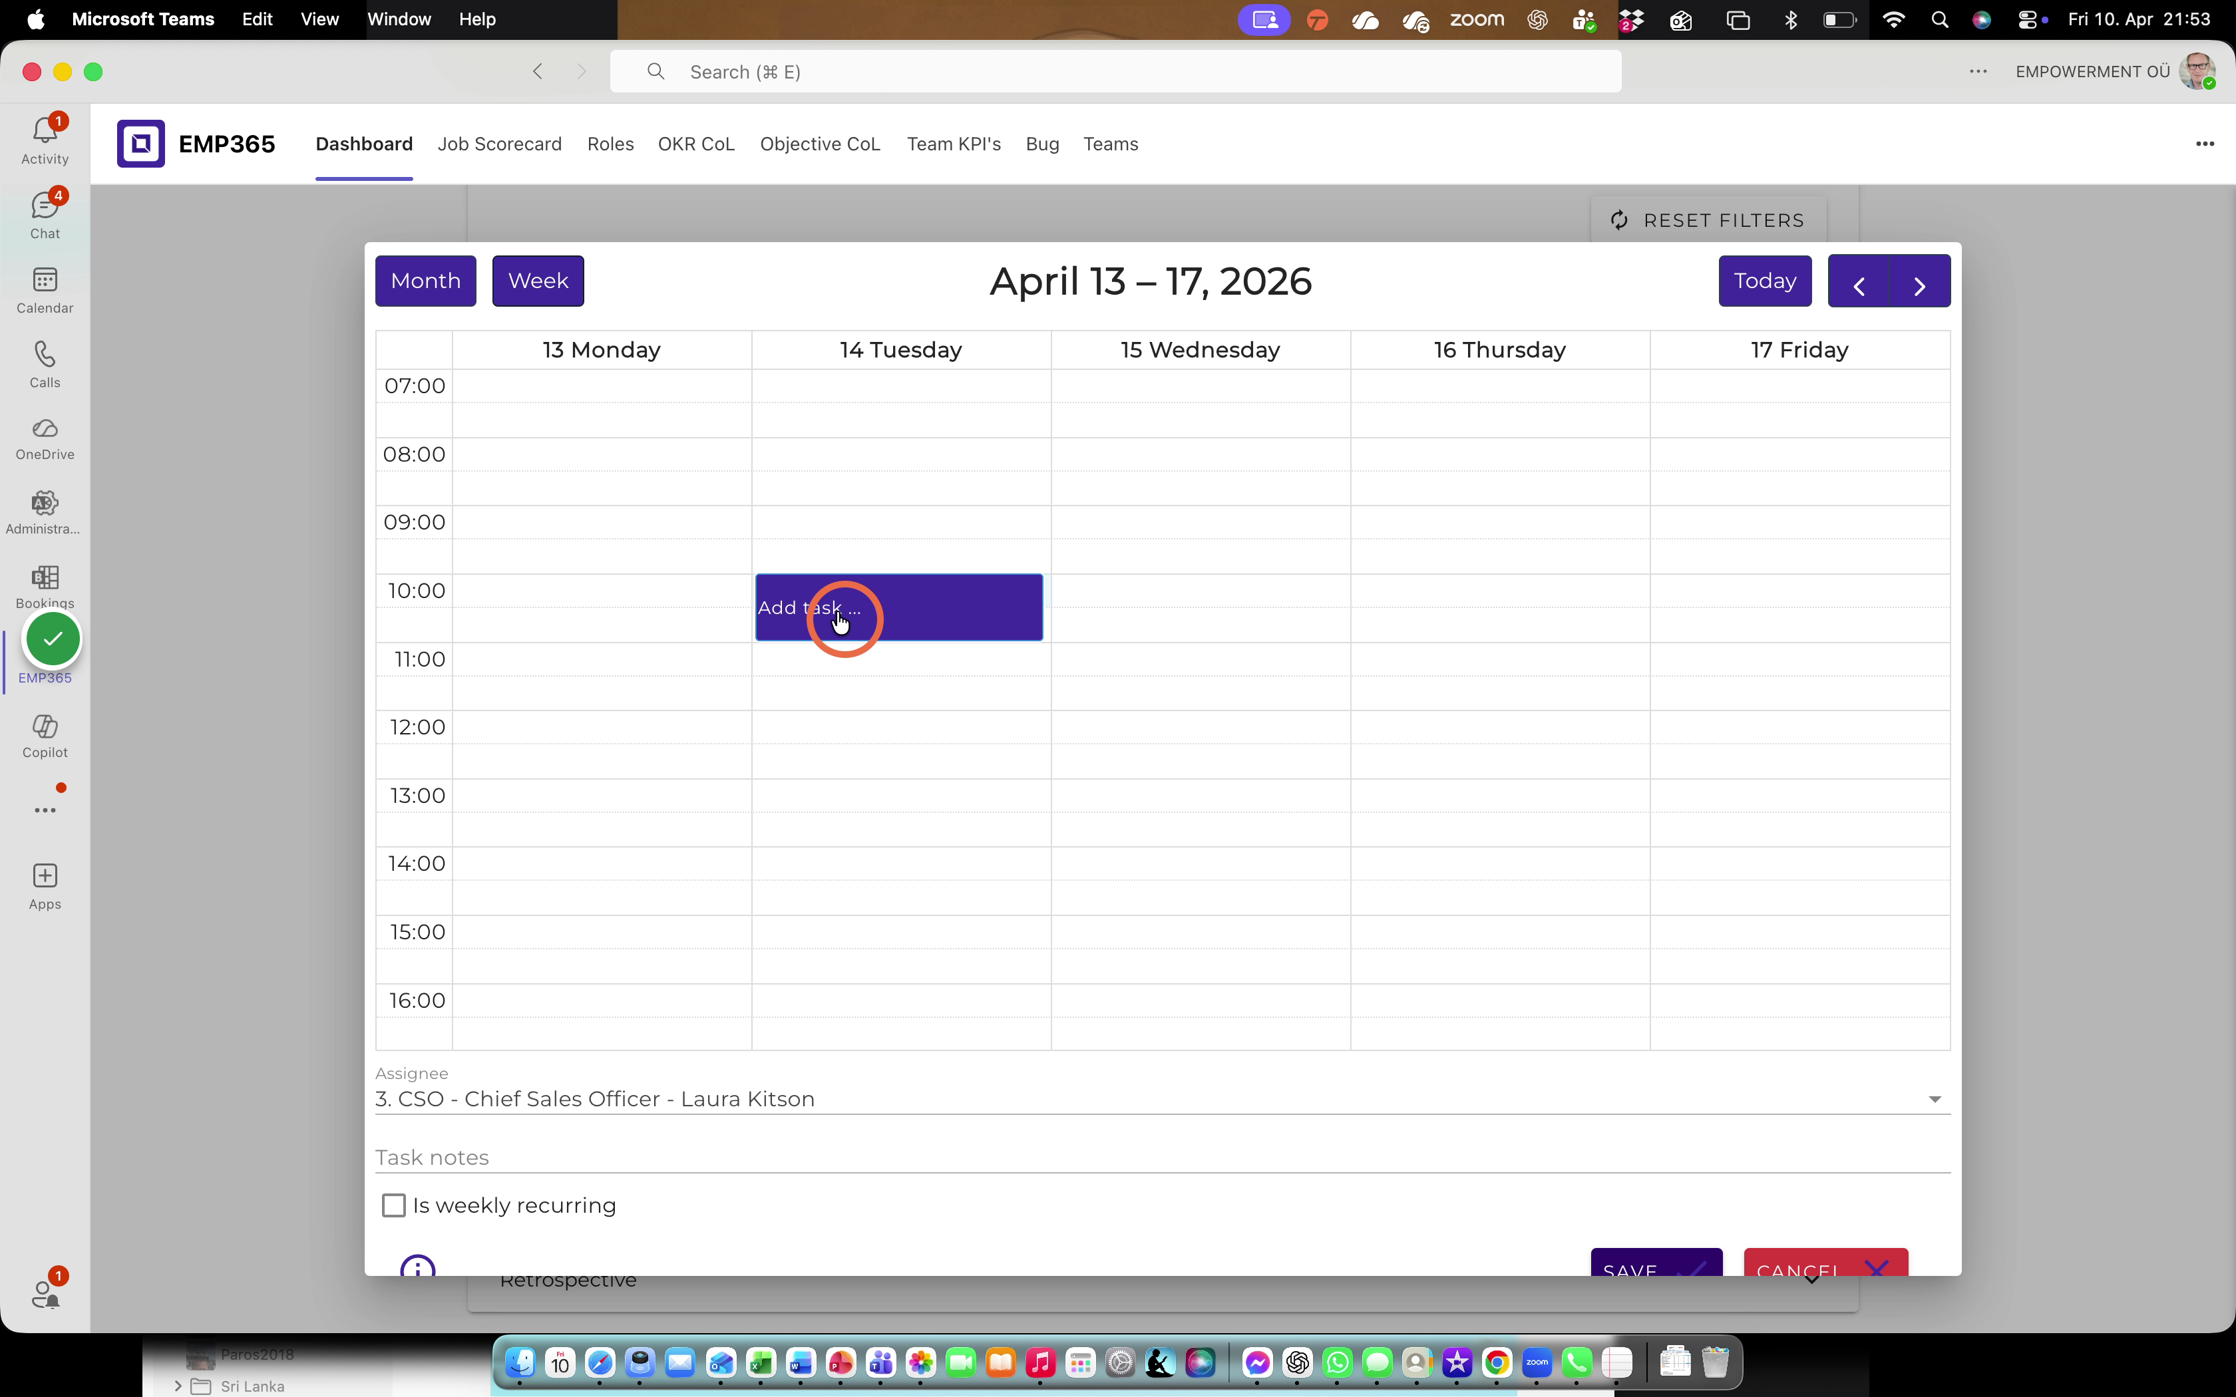Click the account profile picture

pos(2197,71)
